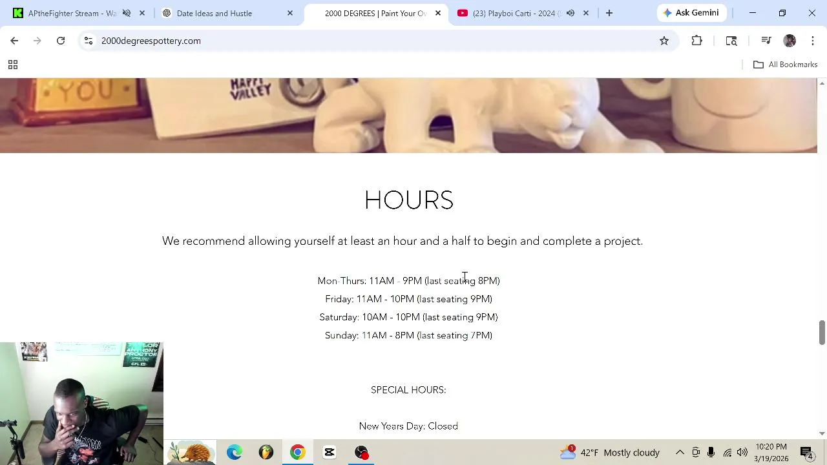Viewport: 827px width, 465px height.
Task: Click the SPECIAL HOURS label
Action: point(408,389)
